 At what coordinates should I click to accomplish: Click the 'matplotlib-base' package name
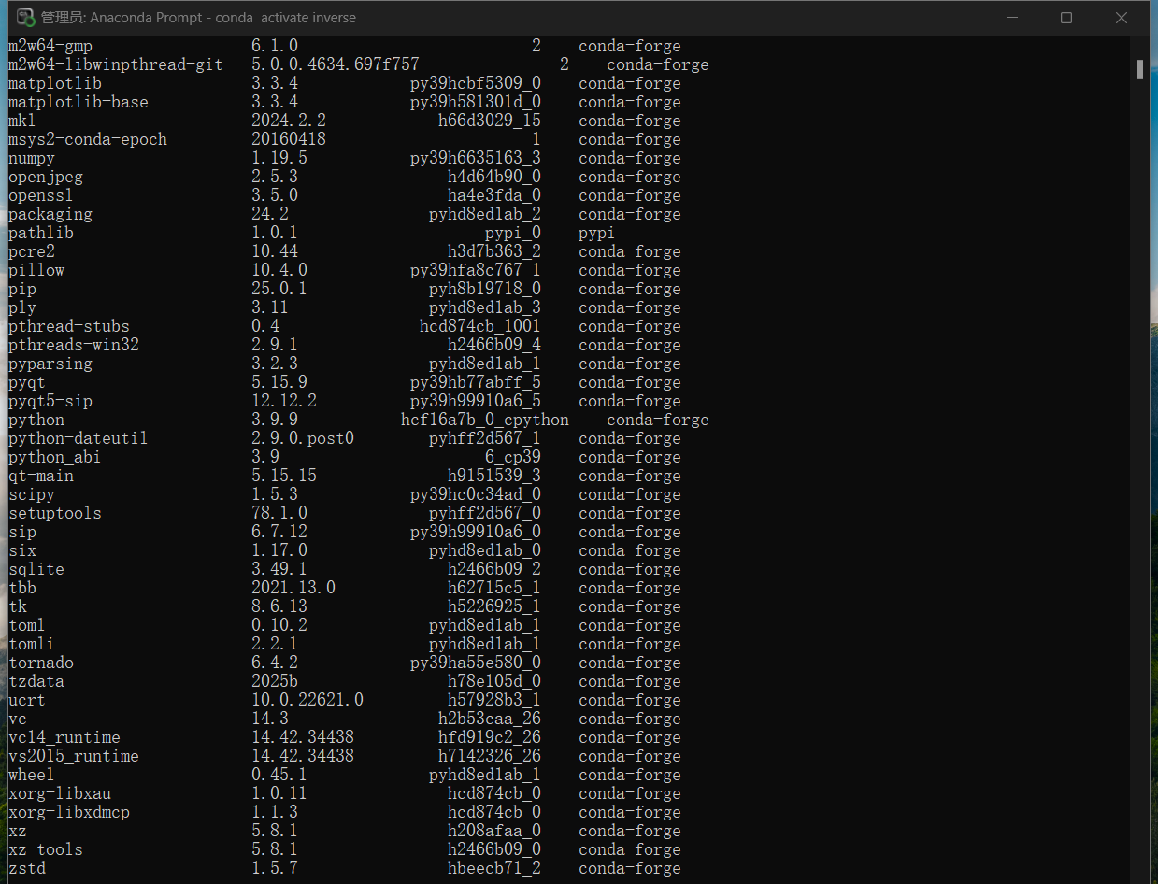(79, 102)
